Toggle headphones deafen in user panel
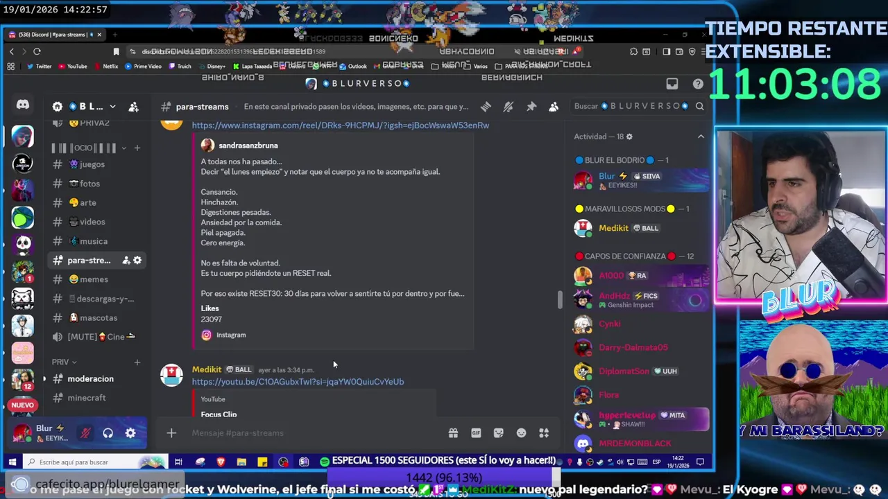 pos(108,433)
